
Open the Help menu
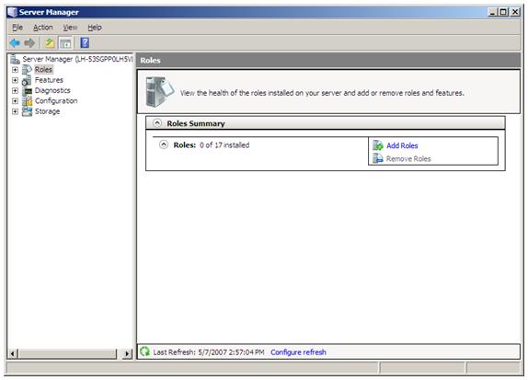95,28
